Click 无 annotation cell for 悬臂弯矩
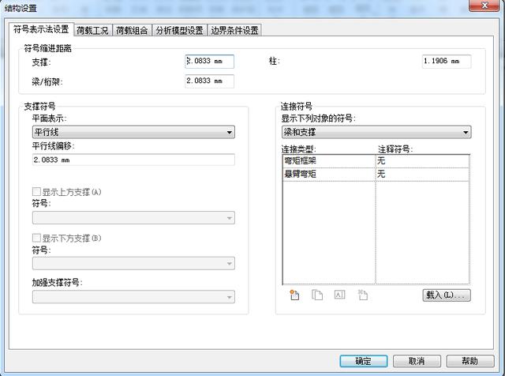This screenshot has width=505, height=376. [x=422, y=175]
